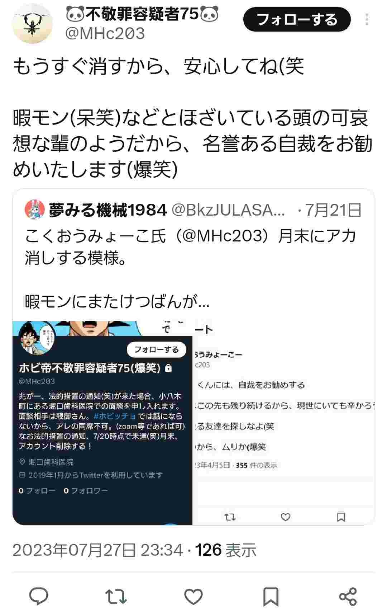Click the 126 表示 view count
This screenshot has height=616, width=387.
pos(226,550)
